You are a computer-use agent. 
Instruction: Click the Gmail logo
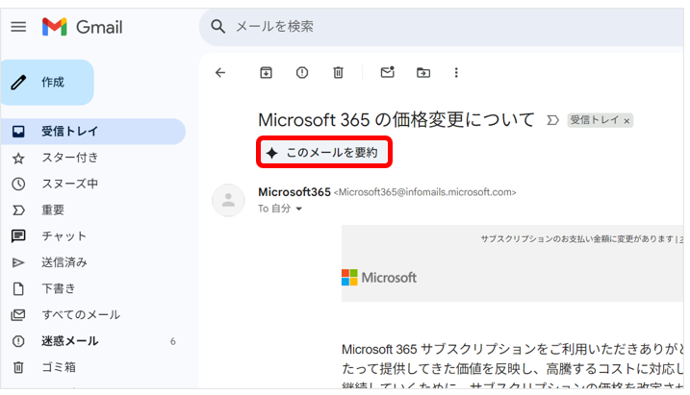click(x=83, y=27)
